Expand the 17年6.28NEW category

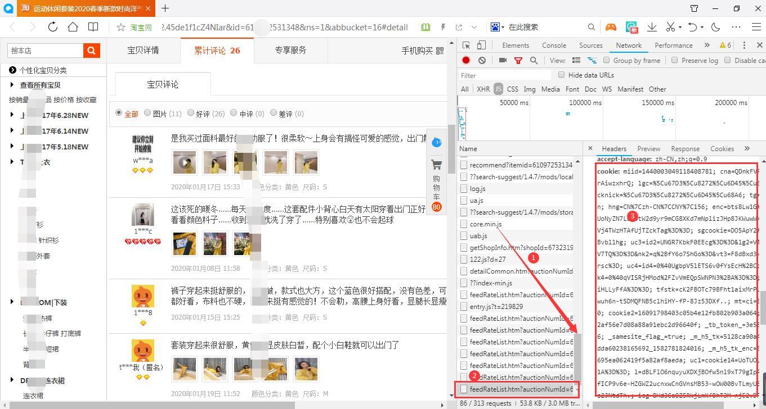click(12, 115)
